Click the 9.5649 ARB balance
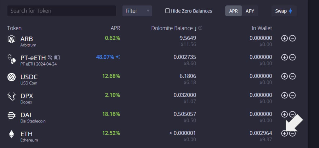The image size is (319, 148). point(188,38)
